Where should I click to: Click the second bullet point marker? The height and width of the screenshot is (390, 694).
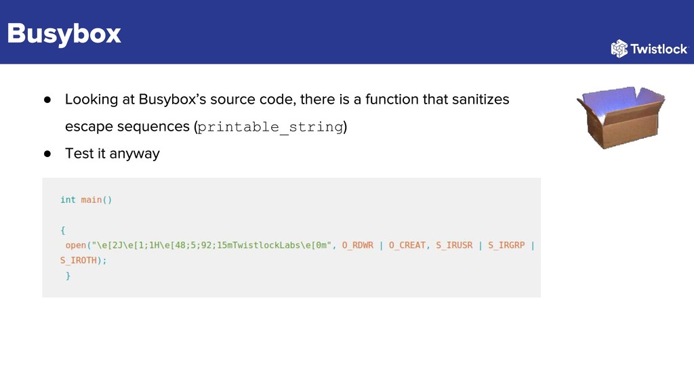click(x=47, y=154)
